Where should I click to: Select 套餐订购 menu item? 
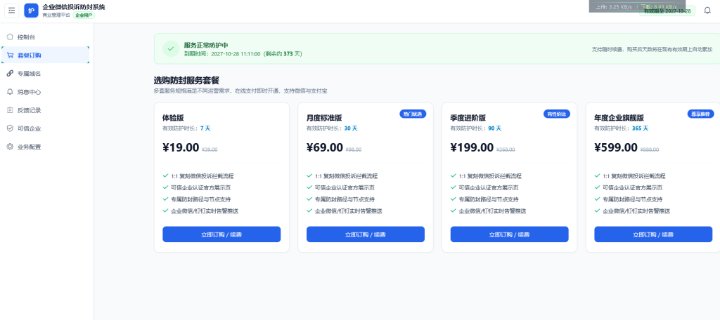46,55
